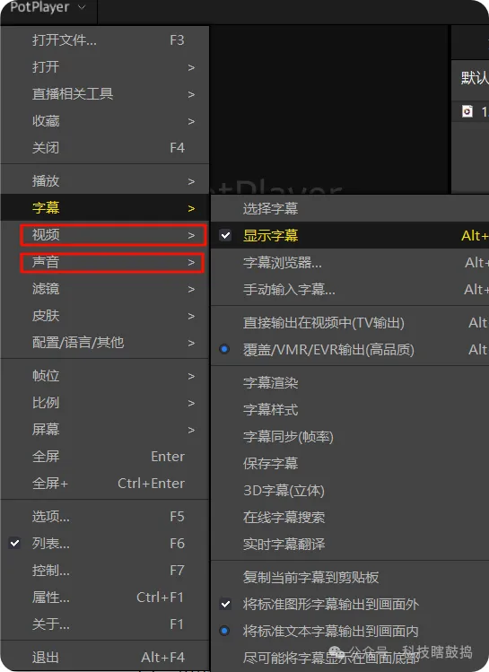Screen dimensions: 489x672
Task: Open the PotPlayer title dropdown arrow
Action: click(x=82, y=7)
